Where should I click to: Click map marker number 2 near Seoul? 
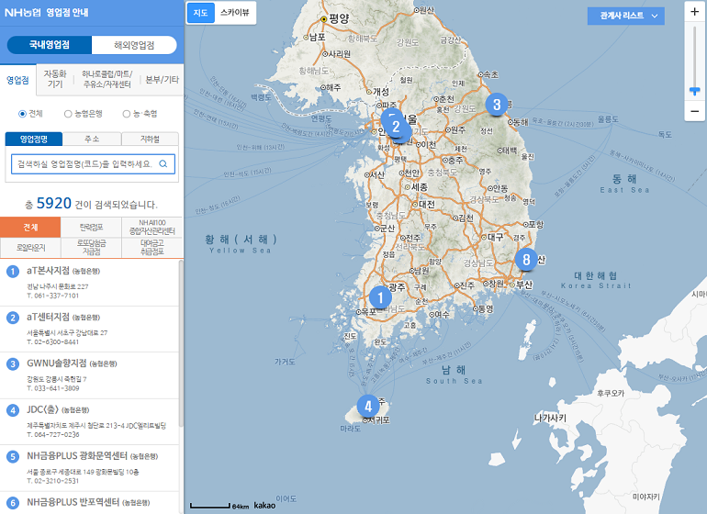pyautogui.click(x=396, y=127)
